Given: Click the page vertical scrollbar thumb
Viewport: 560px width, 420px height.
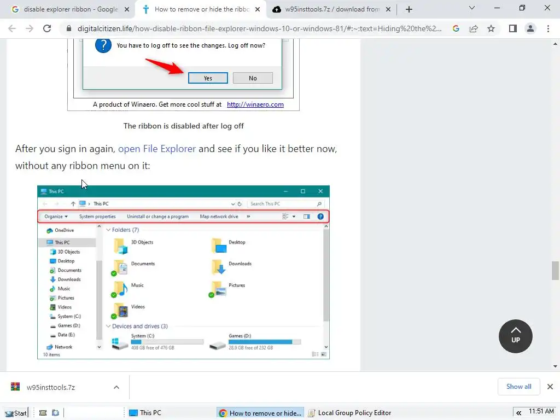Looking at the screenshot, I should (555, 271).
